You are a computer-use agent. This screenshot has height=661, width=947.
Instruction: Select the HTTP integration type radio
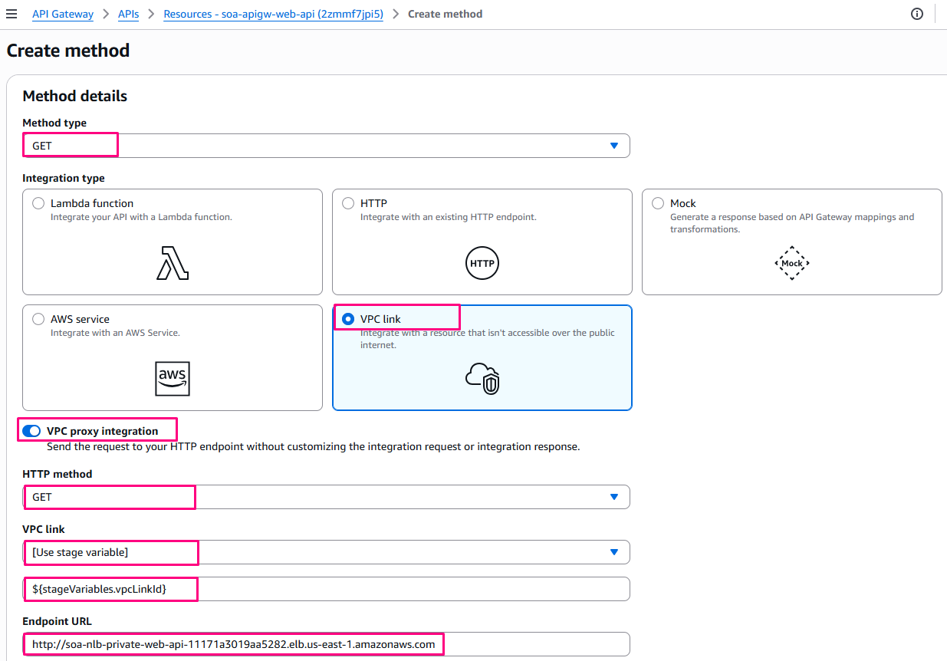coord(348,203)
